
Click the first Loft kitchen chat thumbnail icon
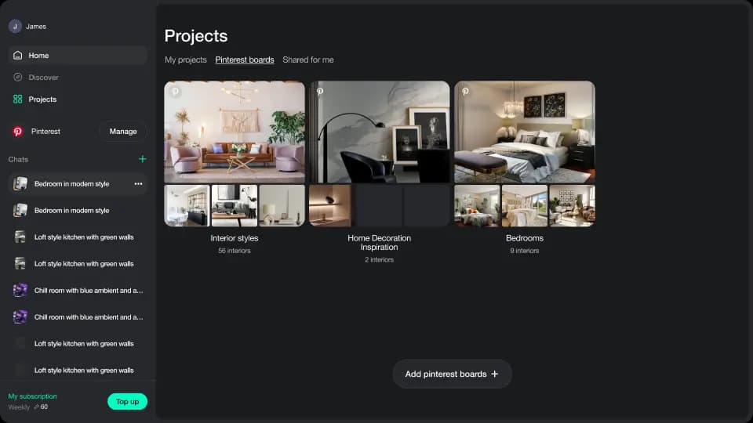click(x=20, y=237)
